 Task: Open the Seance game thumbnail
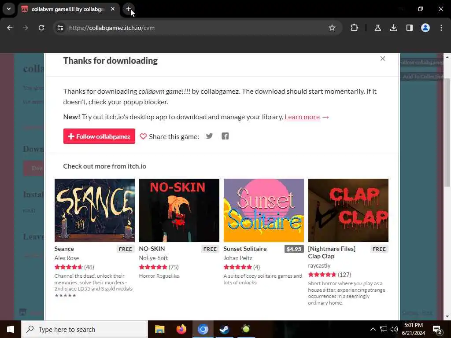click(x=95, y=210)
